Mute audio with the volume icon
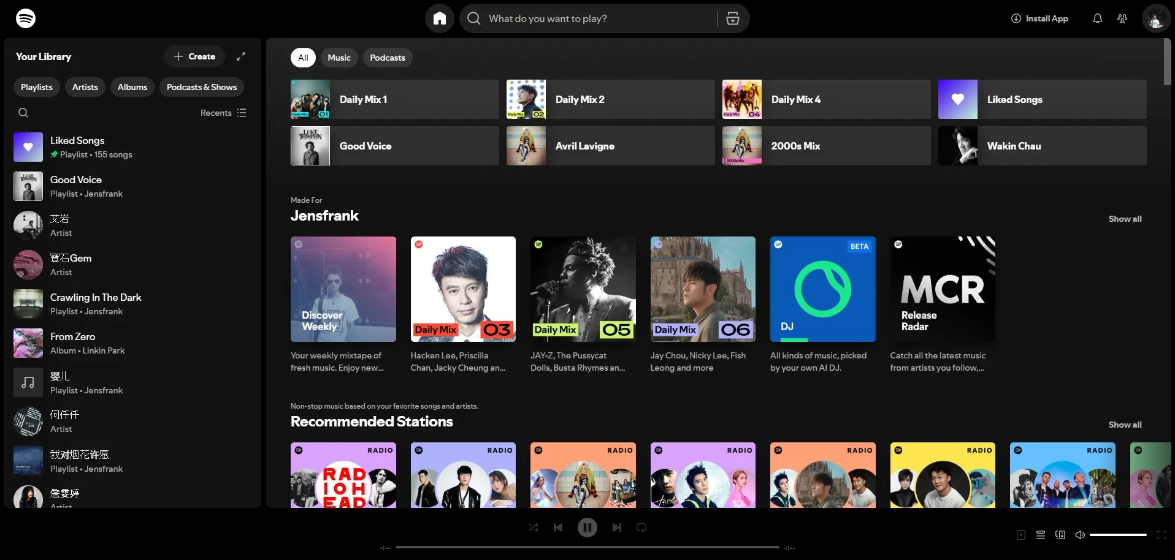 [x=1080, y=534]
